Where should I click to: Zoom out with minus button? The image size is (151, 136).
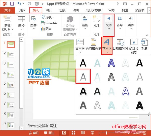click(x=99, y=133)
